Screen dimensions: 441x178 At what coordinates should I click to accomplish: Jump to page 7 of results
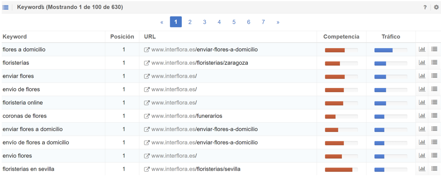click(263, 22)
